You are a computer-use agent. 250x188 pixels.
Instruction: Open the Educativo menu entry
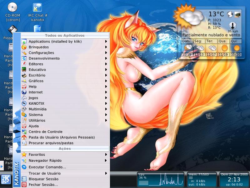click(65, 70)
